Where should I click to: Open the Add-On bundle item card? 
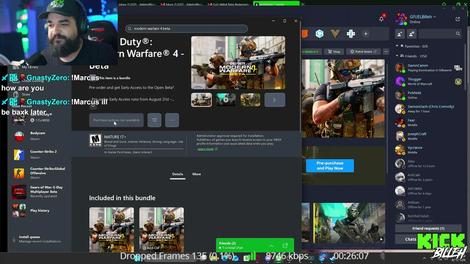[162, 230]
